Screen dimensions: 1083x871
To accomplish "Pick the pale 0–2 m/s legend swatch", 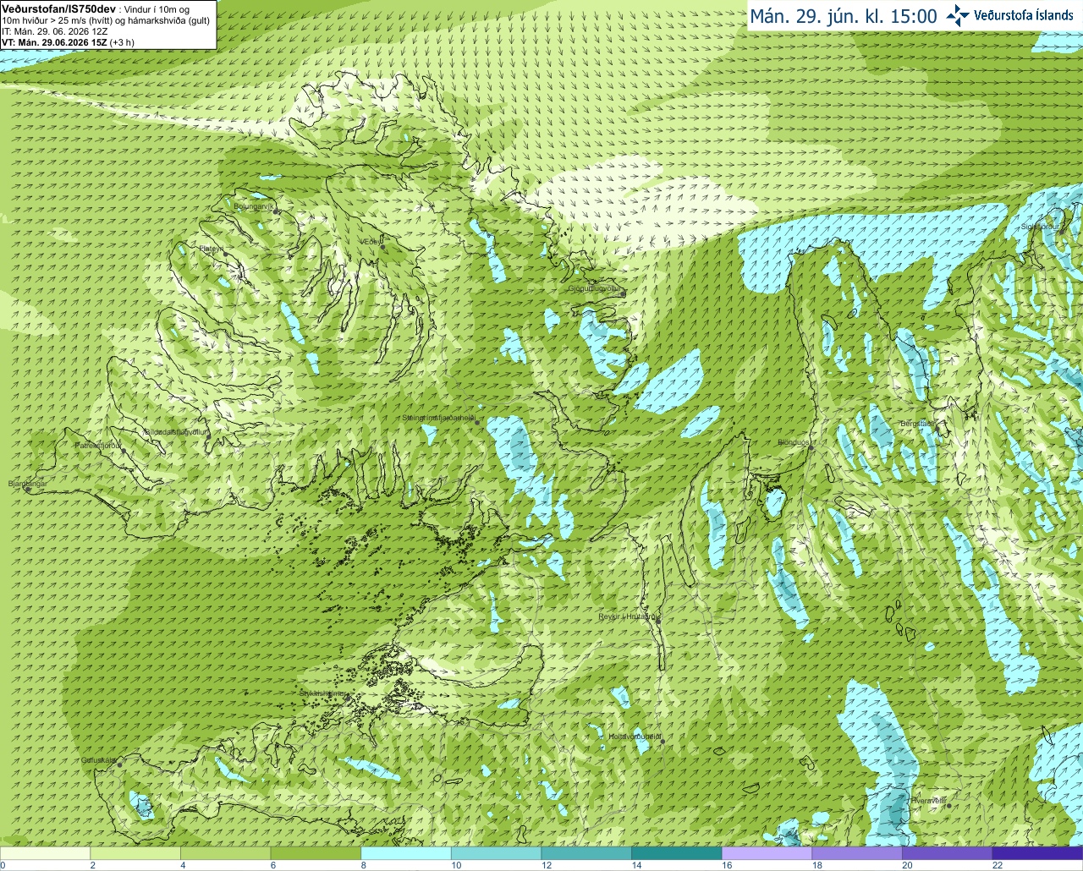I will [45, 853].
